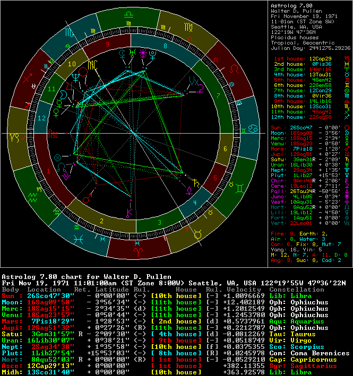Viewport: 353px width, 376px height.
Task: Select the Vertex Vx glyph in wheel
Action: pyautogui.click(x=194, y=81)
